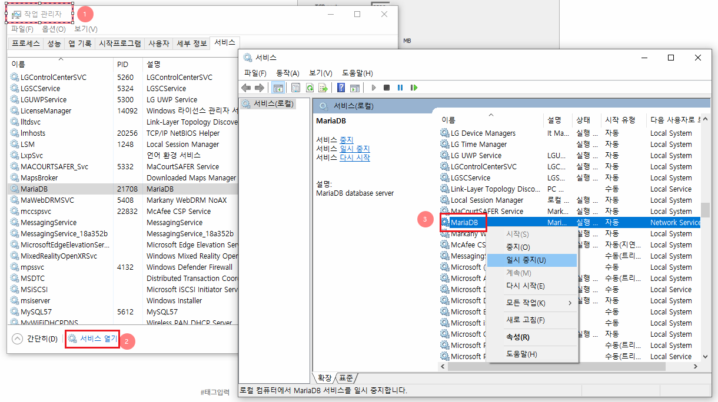Click gear icon of LG Device Managers service
This screenshot has height=402, width=718.
coord(444,133)
